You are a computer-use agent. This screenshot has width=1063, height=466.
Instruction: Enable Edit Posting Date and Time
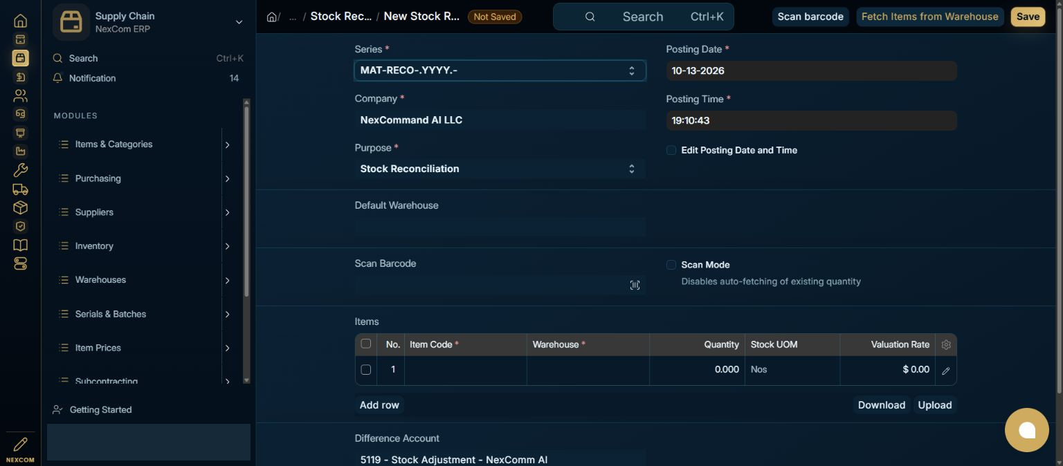(671, 150)
